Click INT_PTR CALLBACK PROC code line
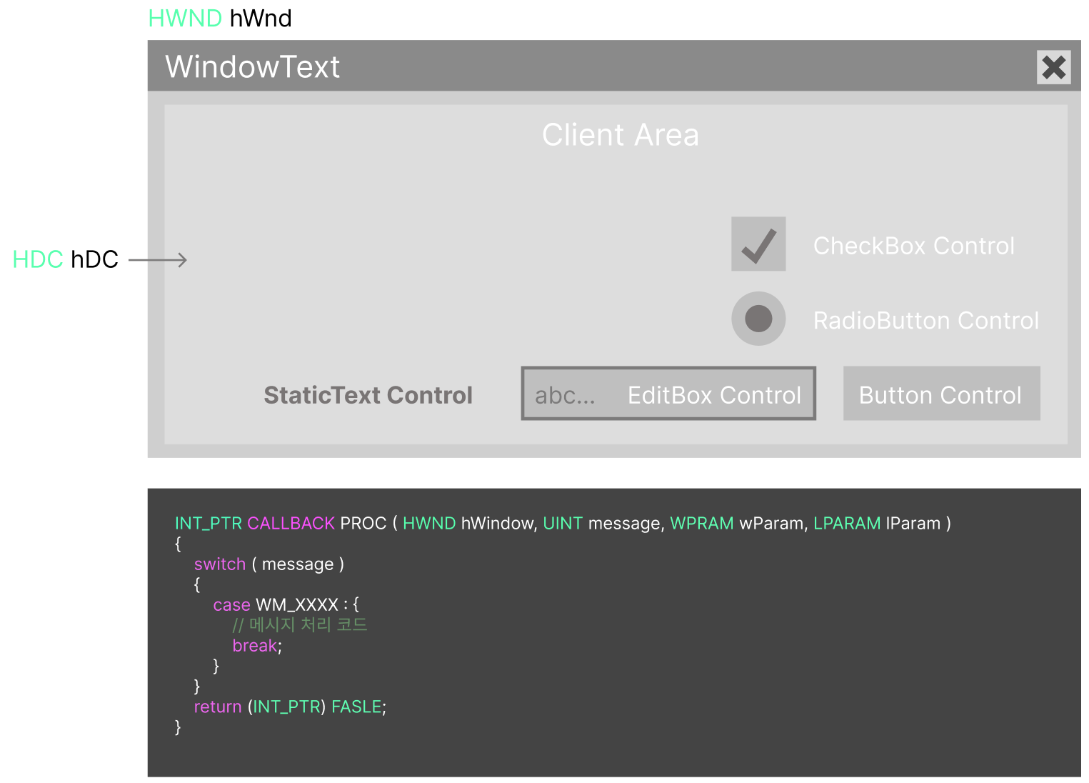1089x783 pixels. tap(563, 524)
